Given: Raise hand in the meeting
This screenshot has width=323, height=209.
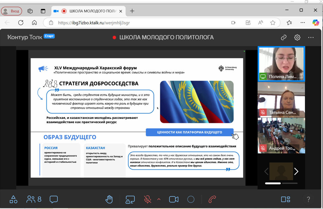Looking at the screenshot, I should pyautogui.click(x=109, y=199).
